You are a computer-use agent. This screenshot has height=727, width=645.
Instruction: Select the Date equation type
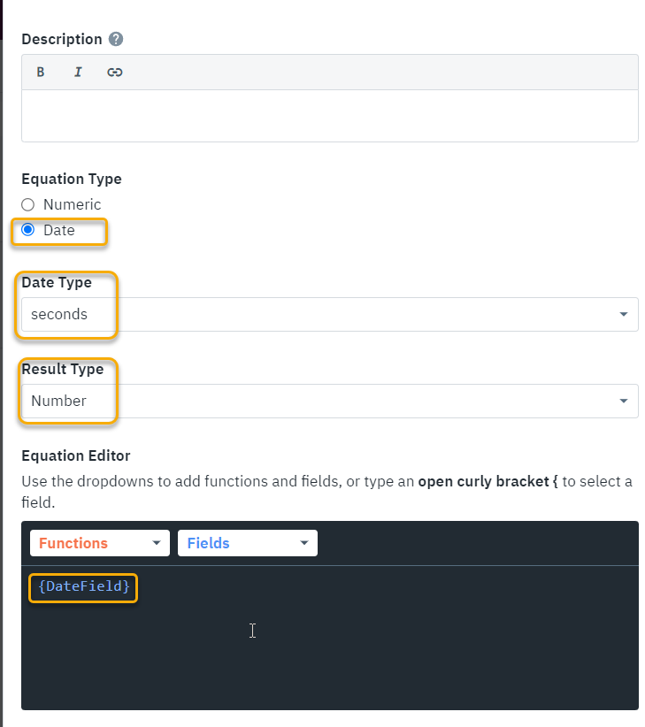pos(28,230)
